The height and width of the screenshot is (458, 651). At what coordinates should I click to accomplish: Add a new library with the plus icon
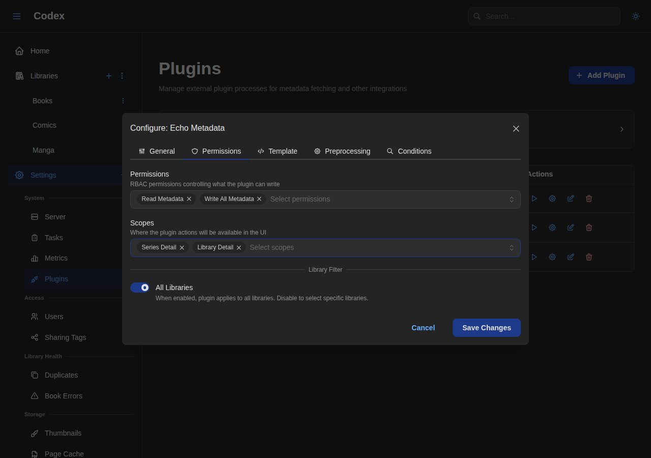(x=108, y=76)
